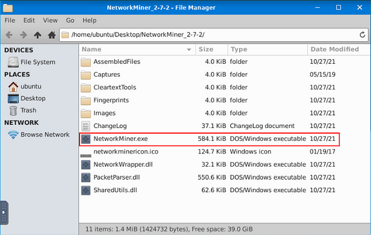This screenshot has width=371, height=235.
Task: Select the CleartextTools folder icon
Action: tap(85, 88)
